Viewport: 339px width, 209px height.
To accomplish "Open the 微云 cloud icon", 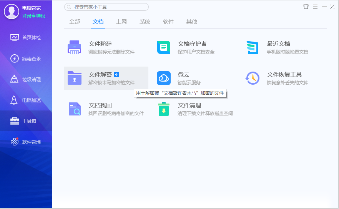I will tap(164, 78).
